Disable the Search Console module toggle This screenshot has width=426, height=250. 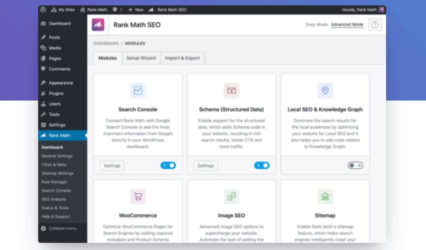click(168, 165)
